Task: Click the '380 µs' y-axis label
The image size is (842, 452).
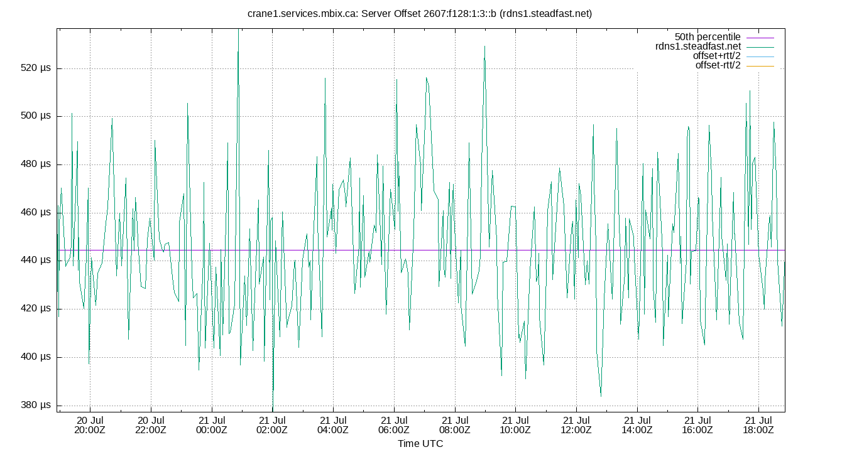Action: 36,405
